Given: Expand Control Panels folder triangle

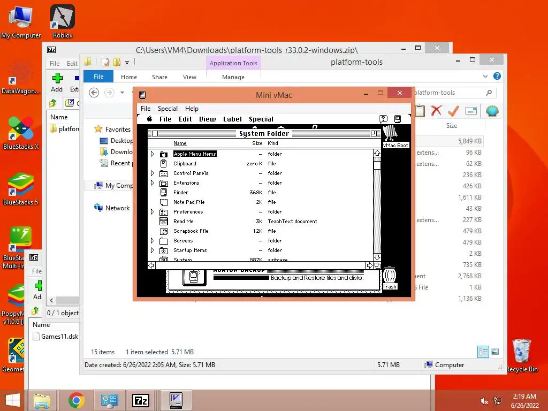Looking at the screenshot, I should 153,173.
